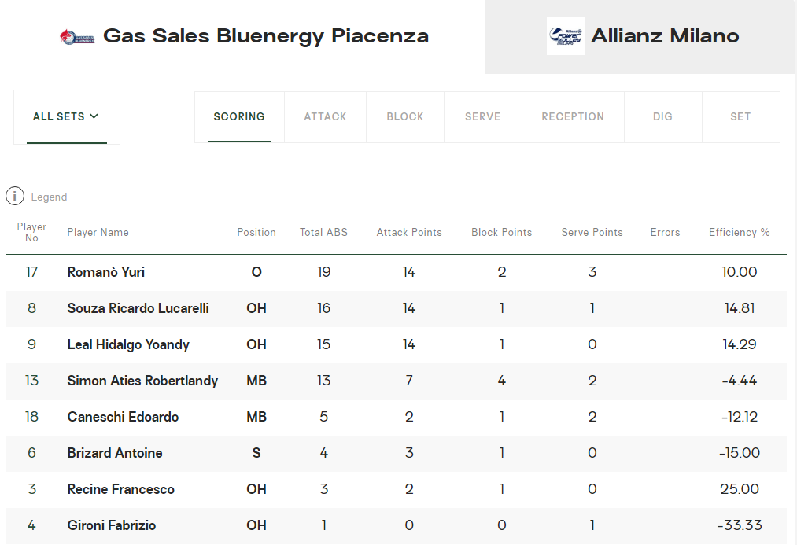Sort by Player Name column header
The width and height of the screenshot is (797, 545).
(98, 232)
